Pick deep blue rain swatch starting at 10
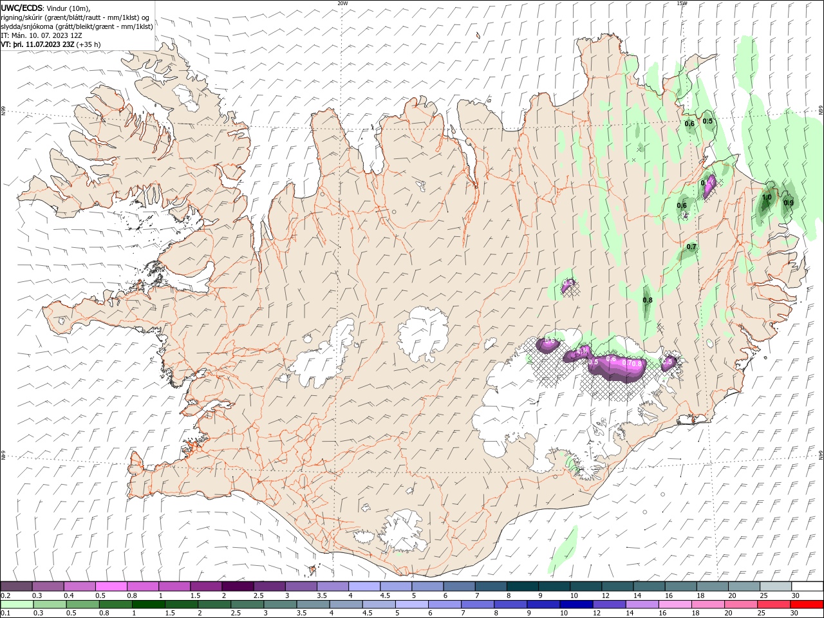 tap(576, 604)
